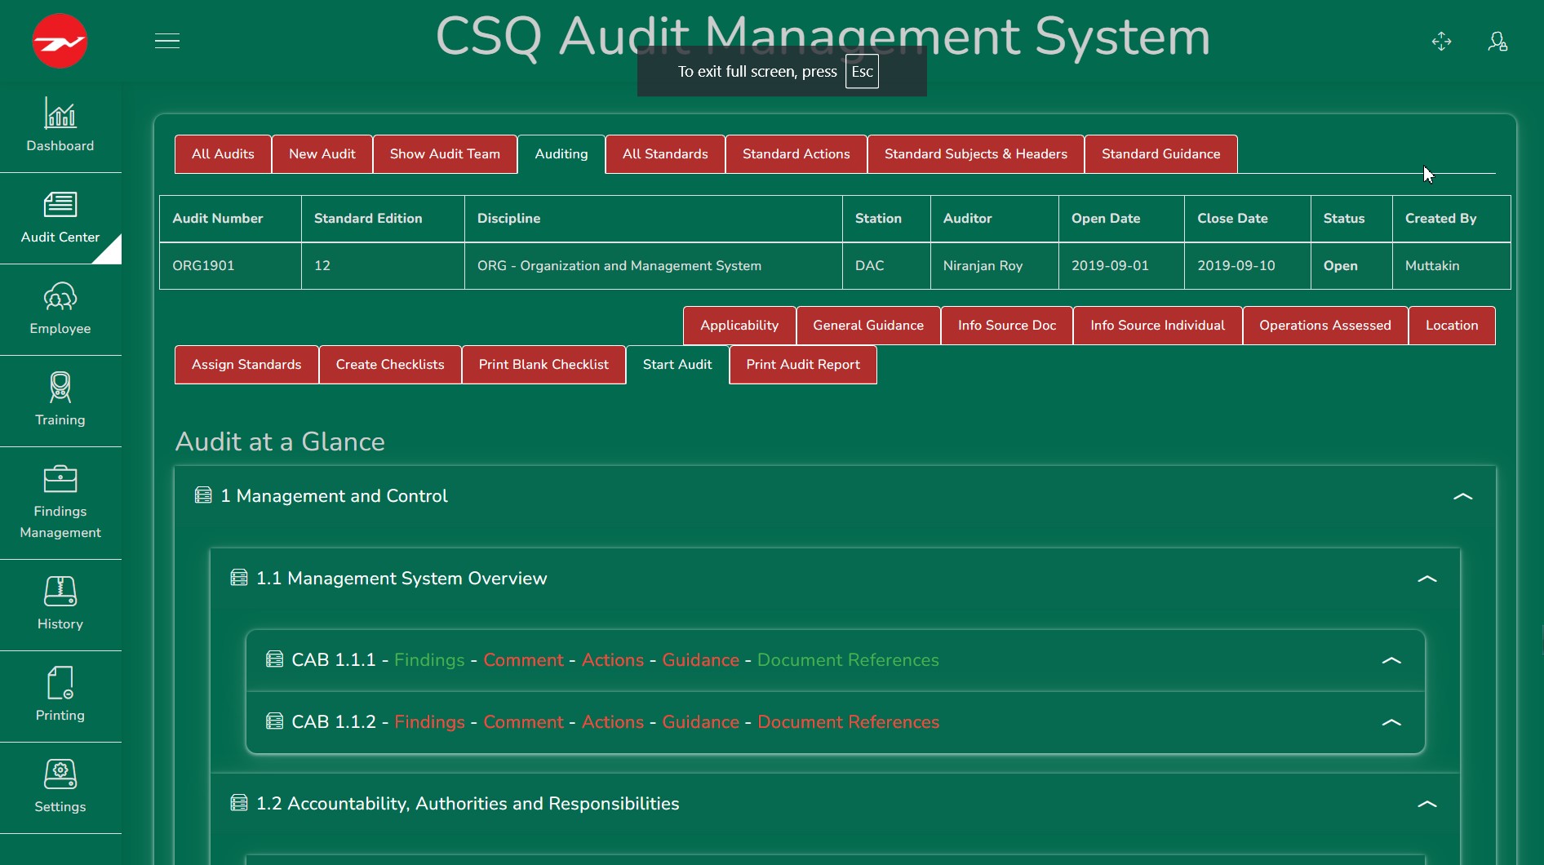This screenshot has width=1544, height=865.
Task: Open the hamburger menu icon
Action: 167,41
